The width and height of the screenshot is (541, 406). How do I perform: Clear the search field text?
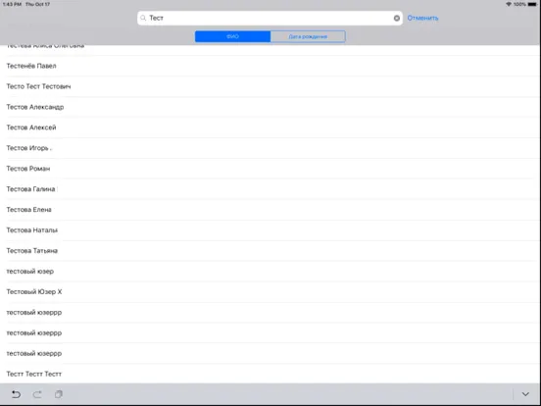(x=396, y=18)
